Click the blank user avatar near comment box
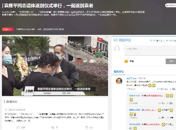Image resolution: width=176 pixels, height=130 pixels. 117,49
